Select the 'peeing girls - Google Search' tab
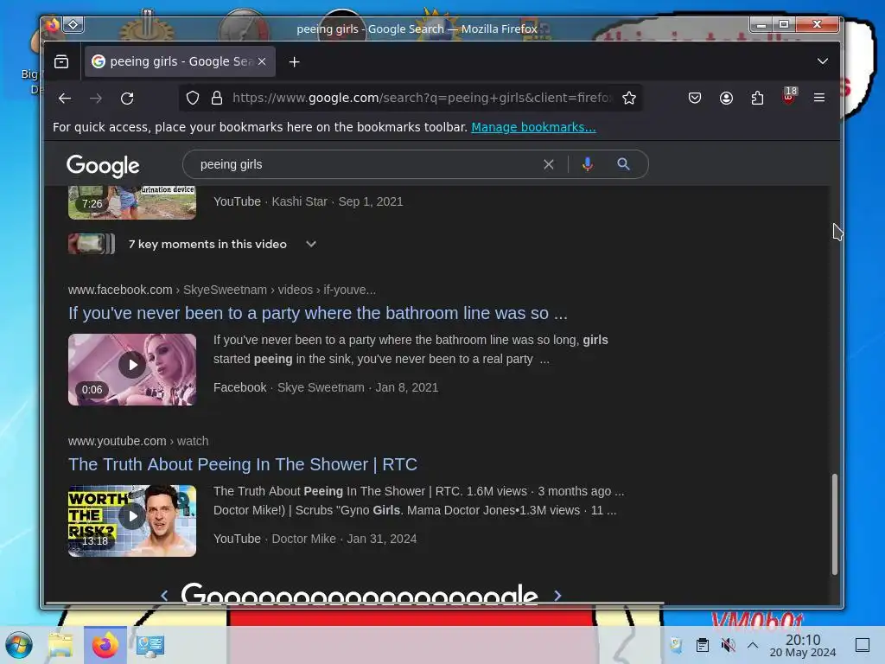Viewport: 885px width, 664px height. click(180, 61)
